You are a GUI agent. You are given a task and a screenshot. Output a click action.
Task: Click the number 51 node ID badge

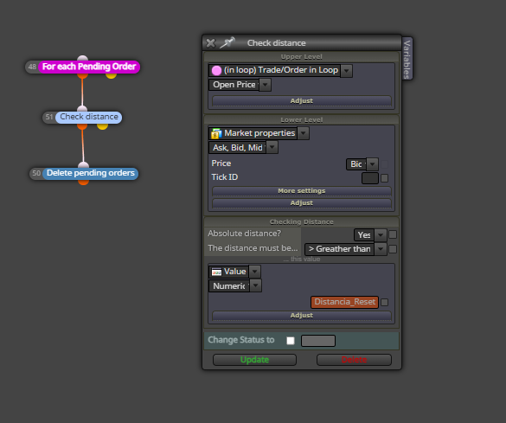coord(49,117)
